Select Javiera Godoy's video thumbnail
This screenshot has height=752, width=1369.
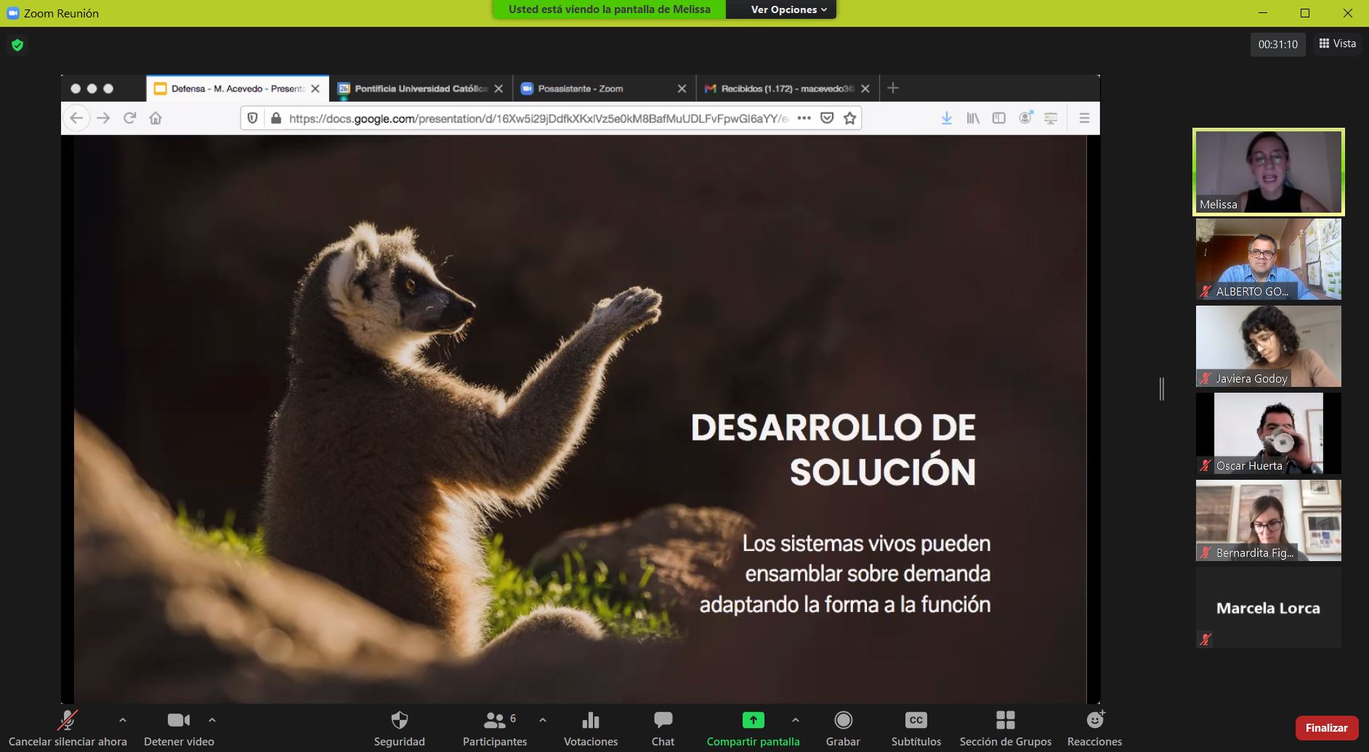point(1269,346)
